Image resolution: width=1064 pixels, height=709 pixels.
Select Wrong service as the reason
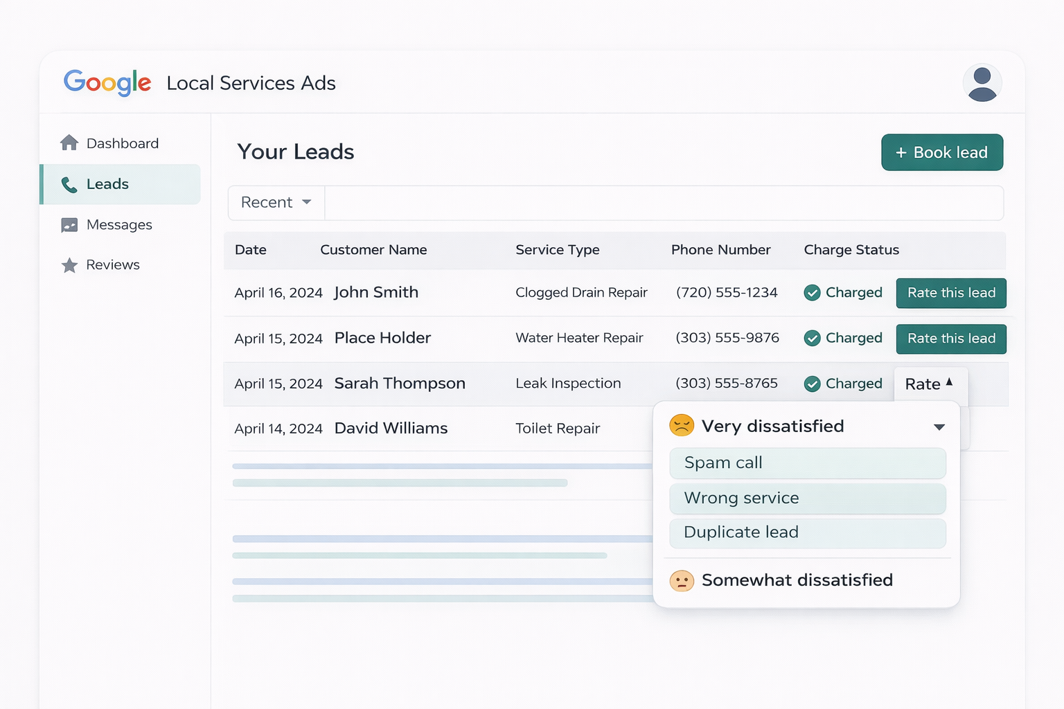[x=807, y=498]
